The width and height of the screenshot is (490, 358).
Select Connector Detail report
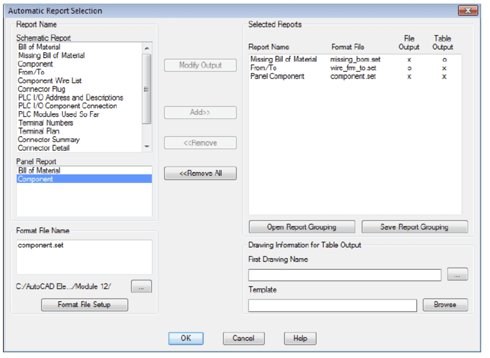(44, 148)
